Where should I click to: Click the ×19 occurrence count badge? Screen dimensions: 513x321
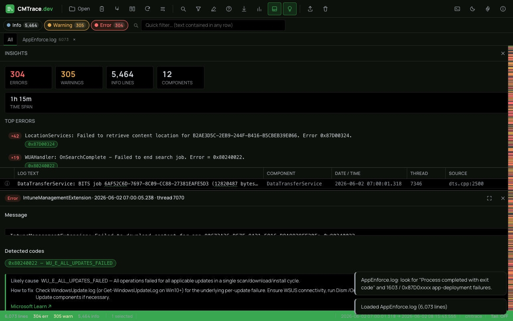coord(15,158)
